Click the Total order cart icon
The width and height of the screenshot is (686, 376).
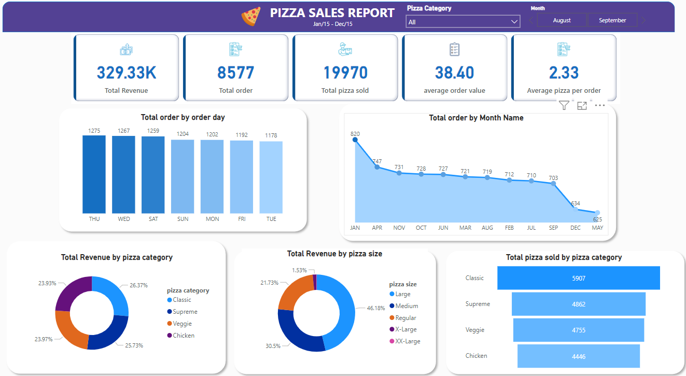pyautogui.click(x=236, y=50)
